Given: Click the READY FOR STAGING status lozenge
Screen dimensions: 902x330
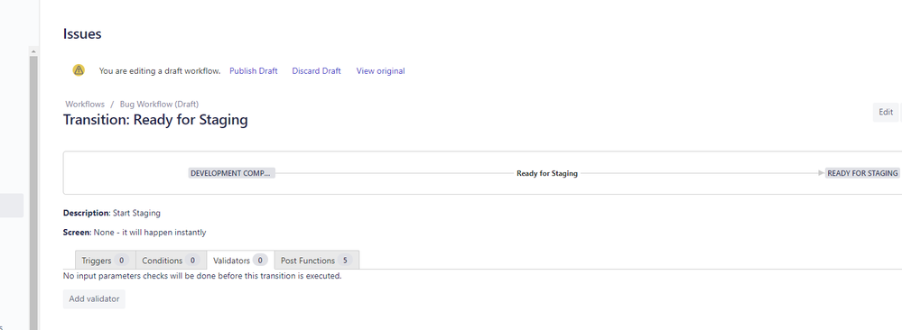Looking at the screenshot, I should pyautogui.click(x=862, y=173).
